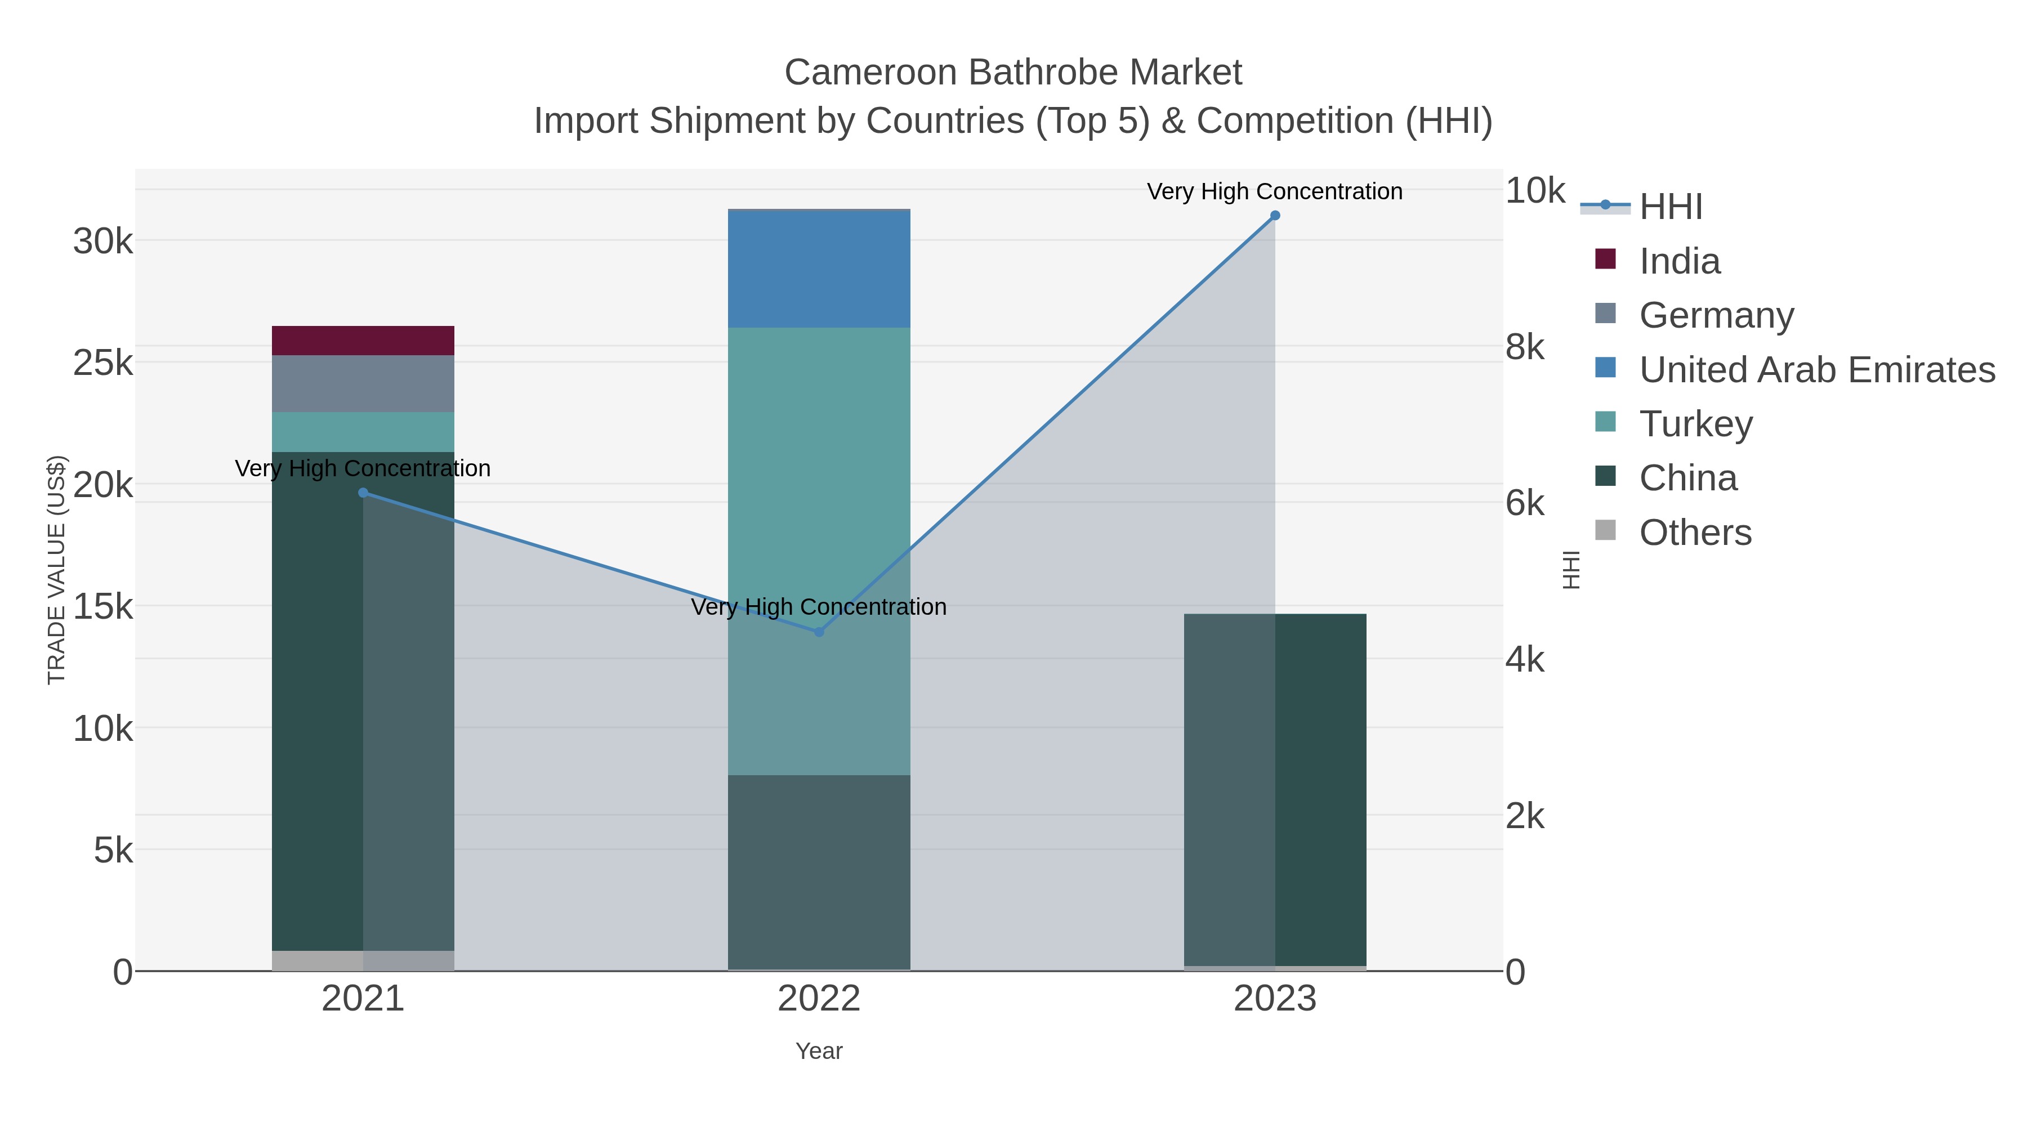This screenshot has height=1140, width=2027.
Task: Click the China dark green legend swatch
Action: [1605, 476]
